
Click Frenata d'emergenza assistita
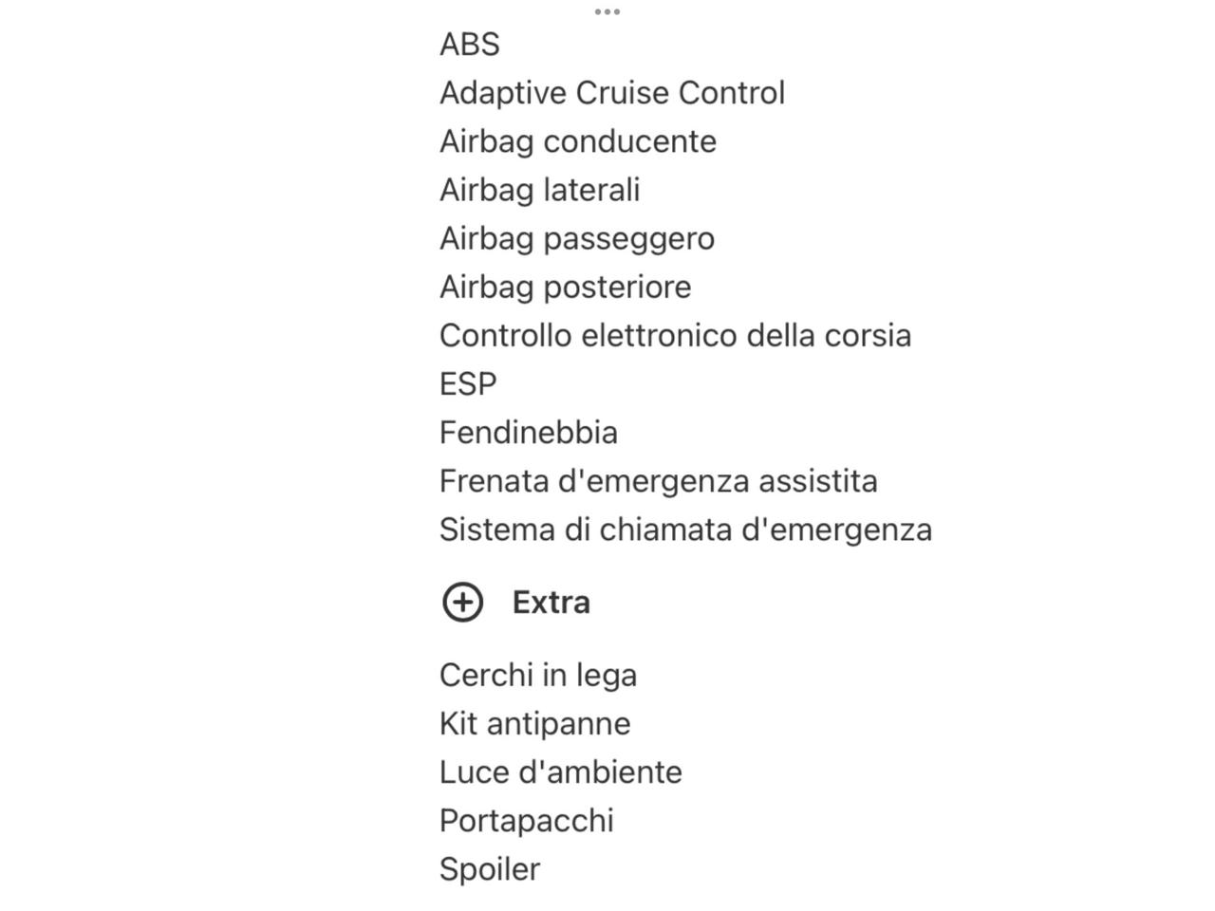(659, 481)
